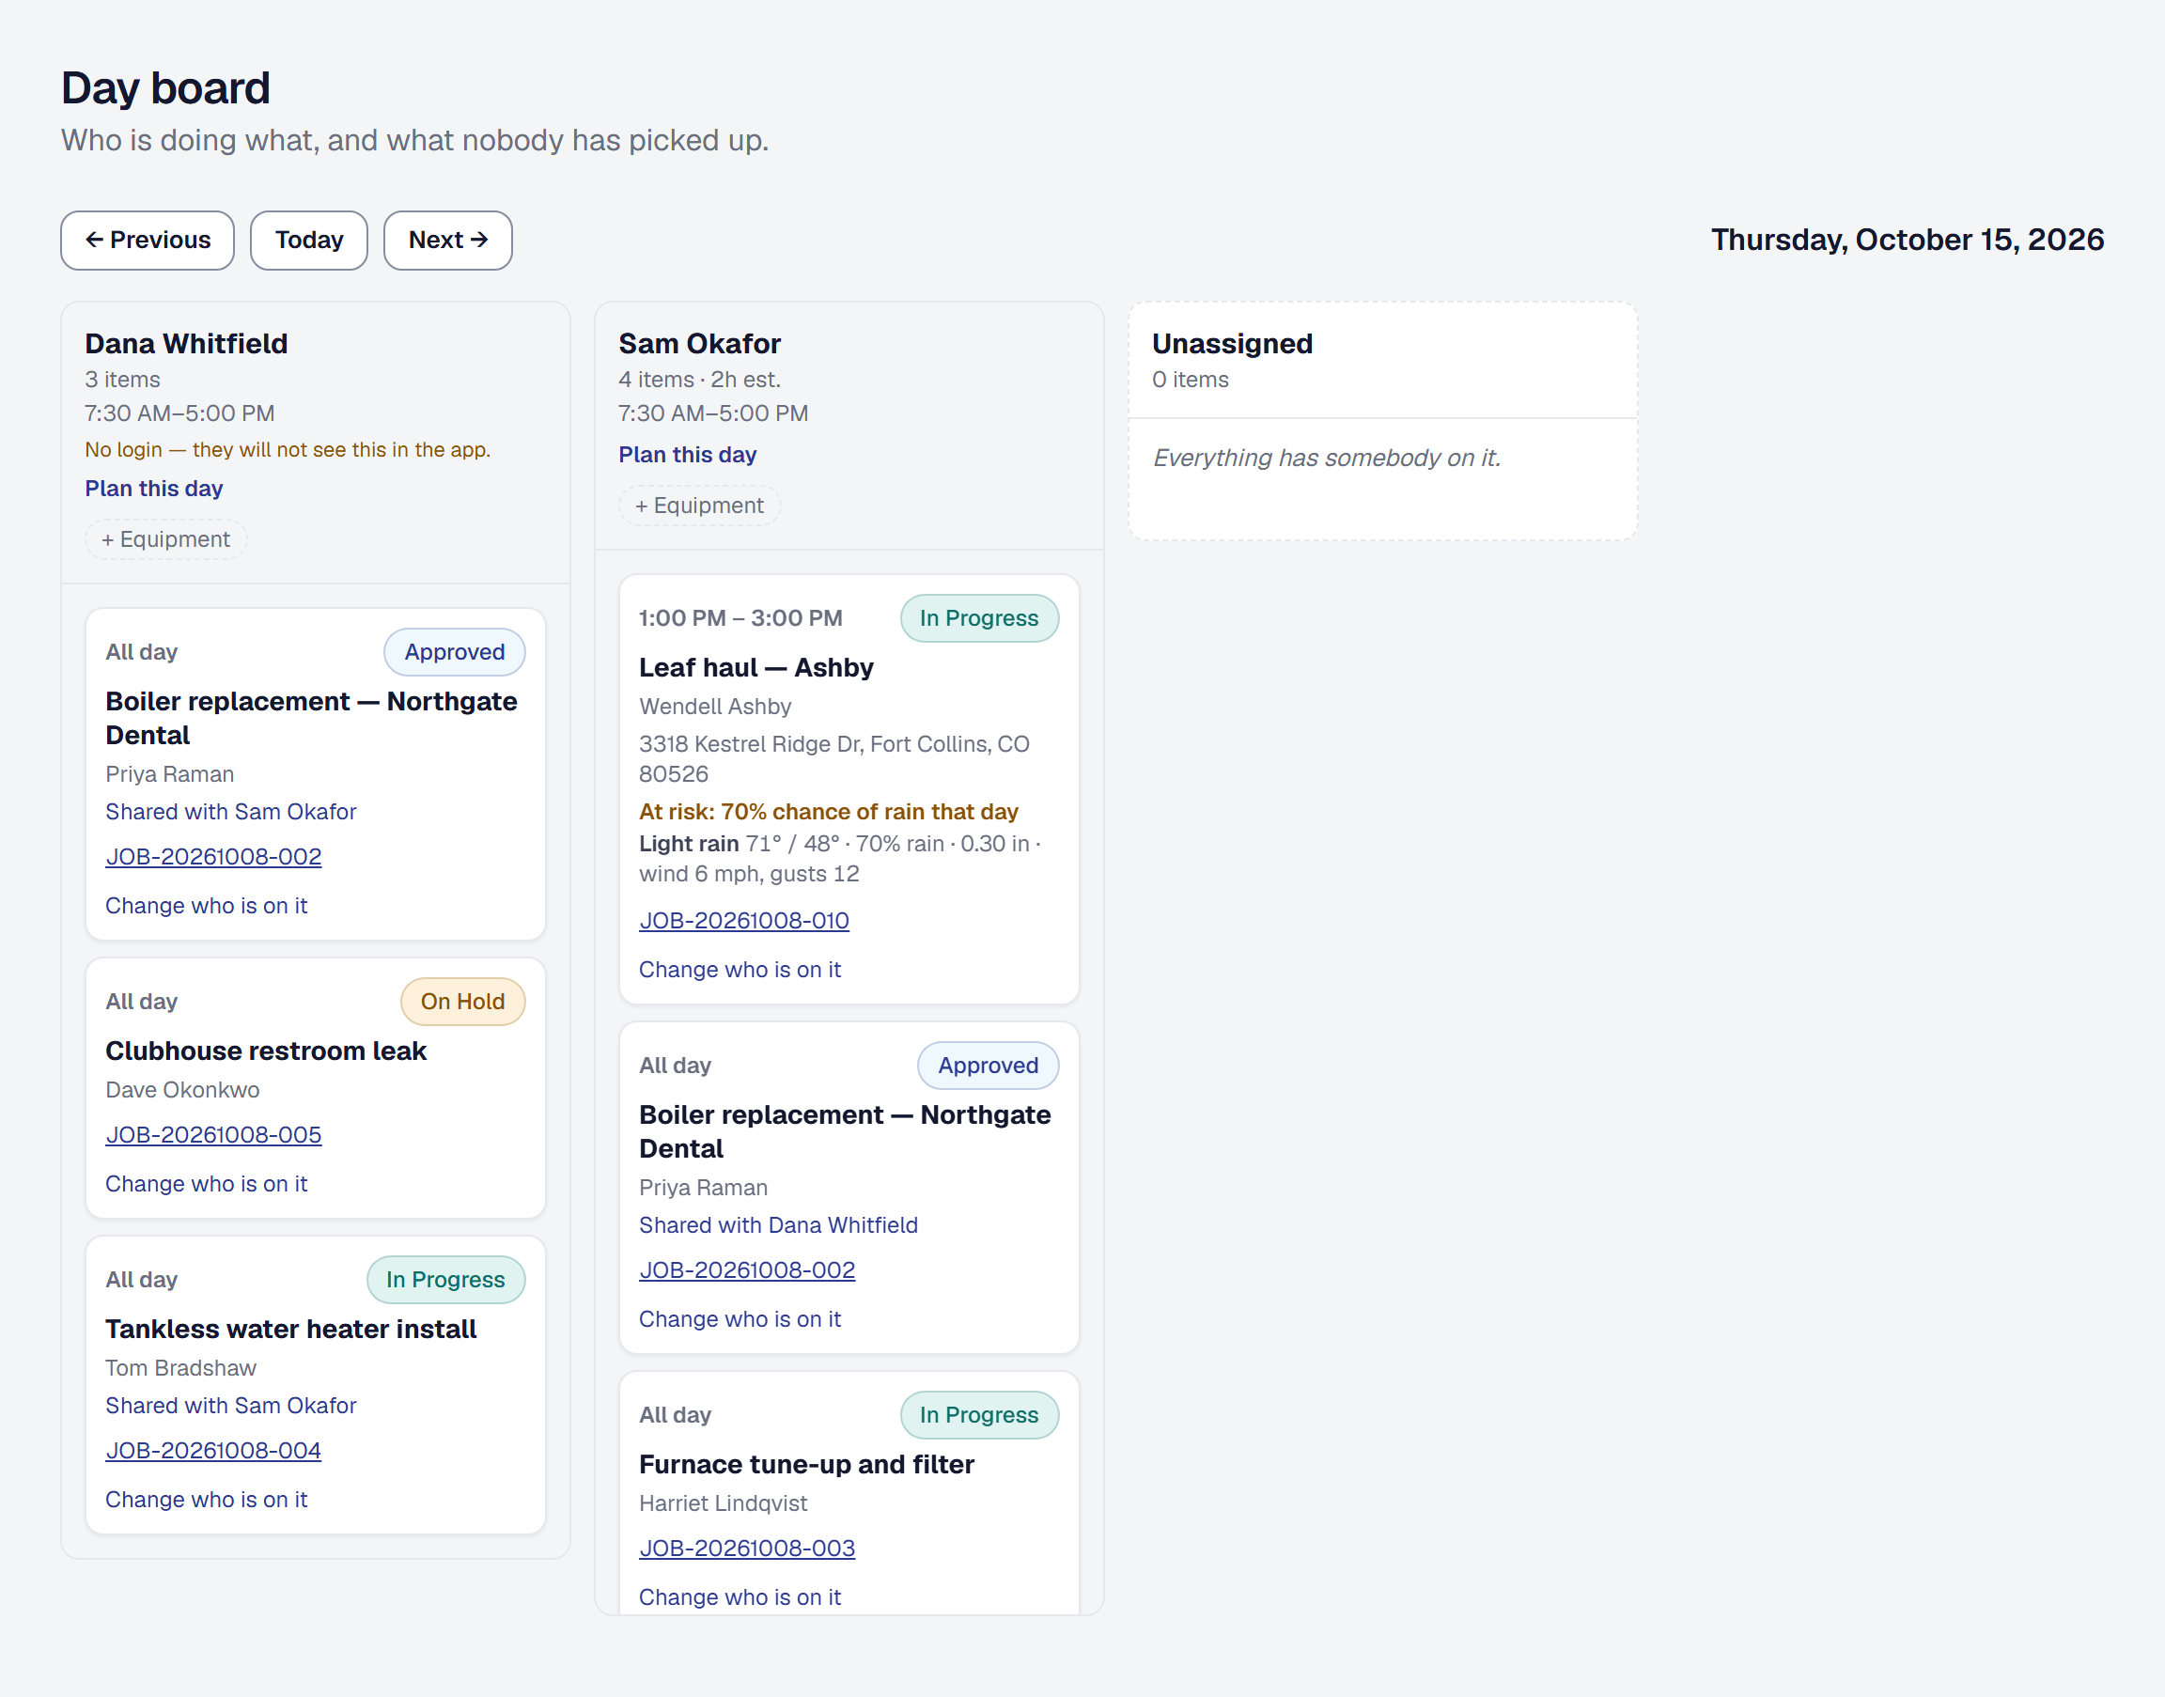
Task: Select the Clubhouse restroom leak title
Action: pos(266,1051)
